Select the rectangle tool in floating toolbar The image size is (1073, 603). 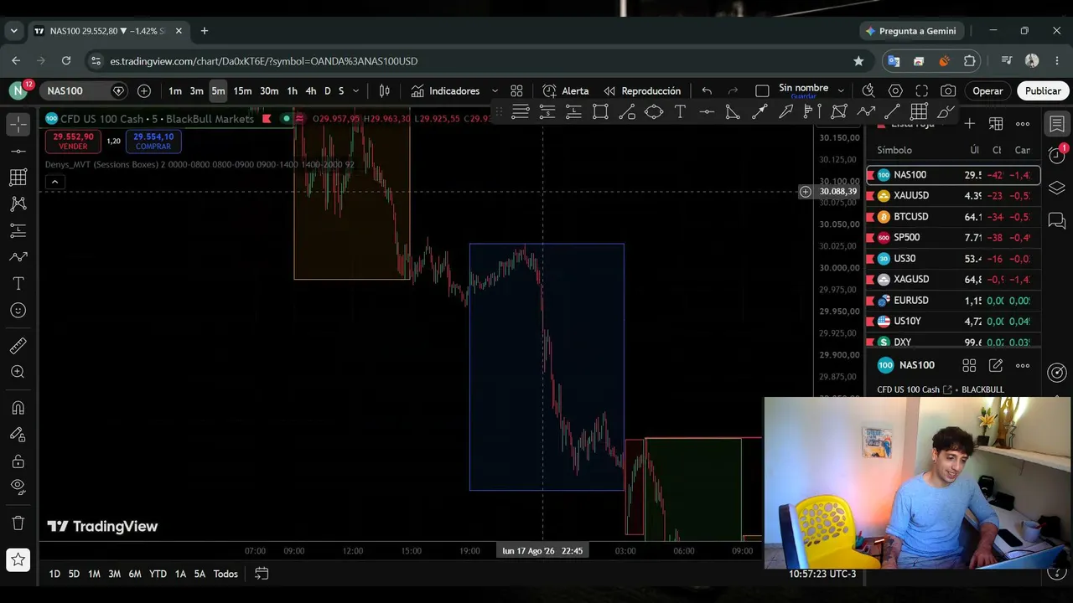[600, 111]
